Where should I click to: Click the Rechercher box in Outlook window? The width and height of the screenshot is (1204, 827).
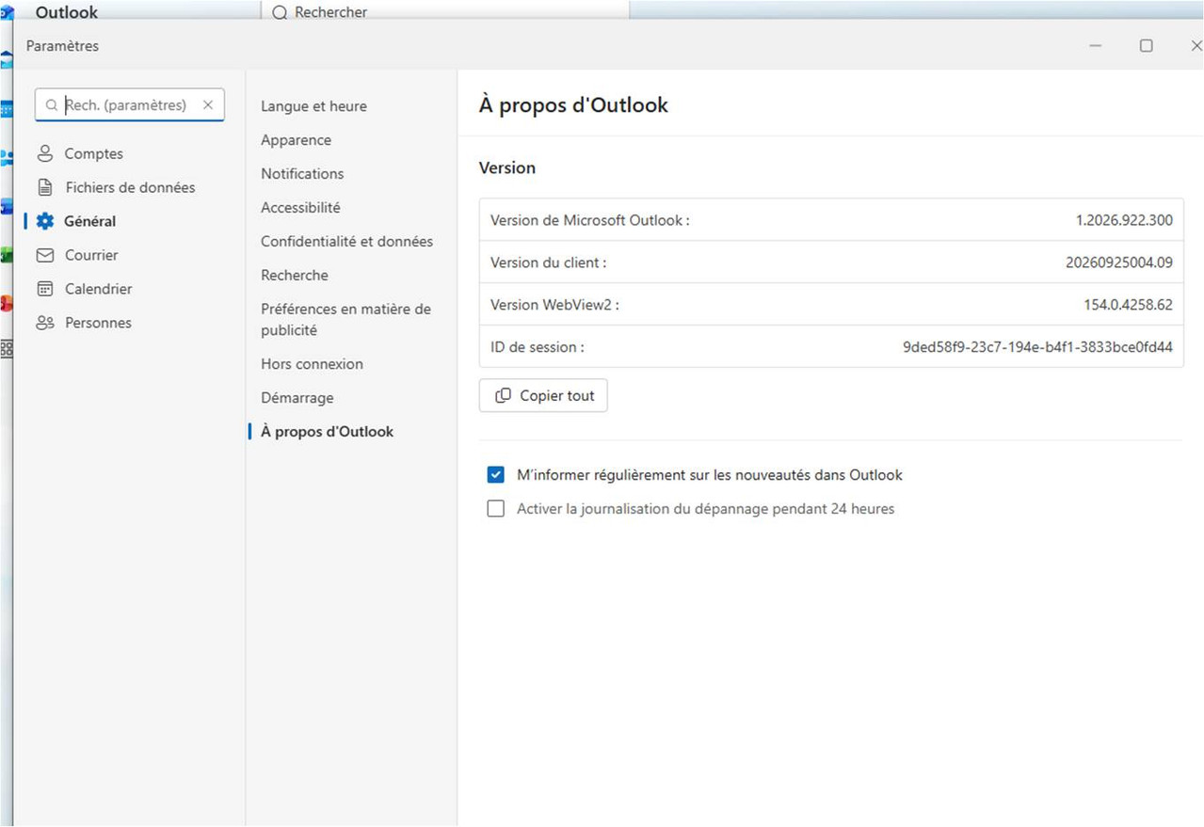(x=445, y=11)
